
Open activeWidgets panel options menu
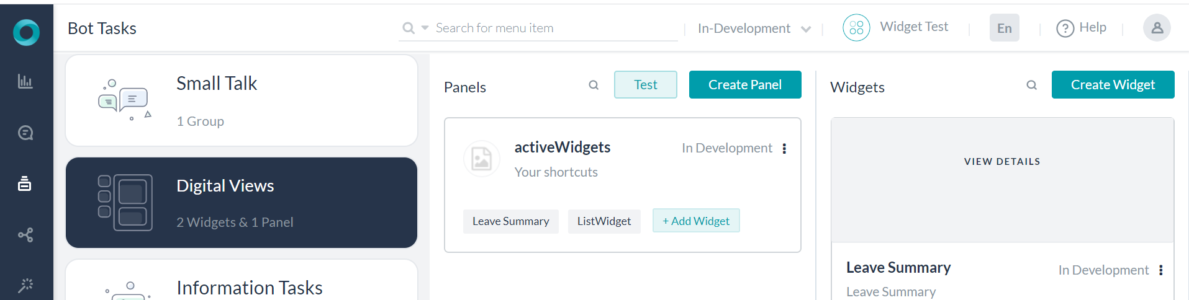tap(784, 148)
